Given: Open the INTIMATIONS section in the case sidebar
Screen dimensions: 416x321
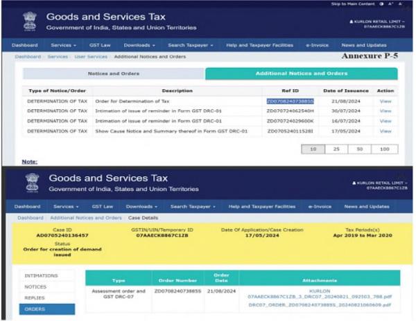Looking at the screenshot, I should pyautogui.click(x=47, y=276).
